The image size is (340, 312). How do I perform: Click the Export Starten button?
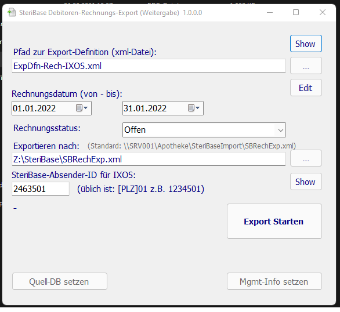click(274, 221)
